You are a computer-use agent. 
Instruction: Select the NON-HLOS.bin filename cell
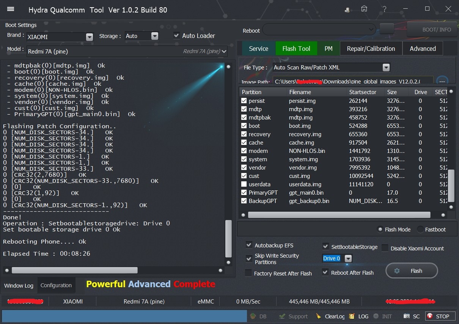[307, 151]
